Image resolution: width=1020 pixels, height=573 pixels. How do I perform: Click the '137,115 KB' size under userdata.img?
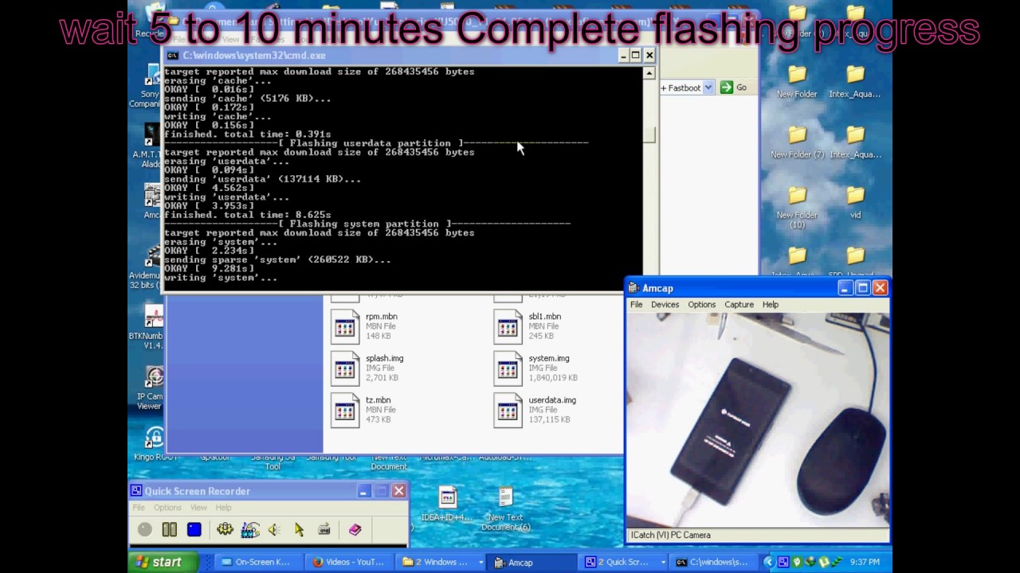(x=550, y=419)
